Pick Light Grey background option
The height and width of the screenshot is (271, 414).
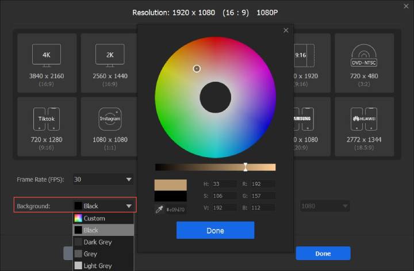tap(103, 266)
